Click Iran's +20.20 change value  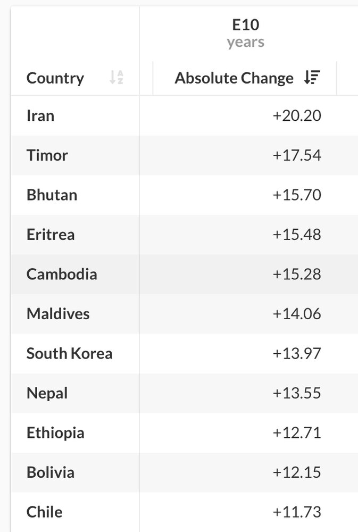coord(297,115)
